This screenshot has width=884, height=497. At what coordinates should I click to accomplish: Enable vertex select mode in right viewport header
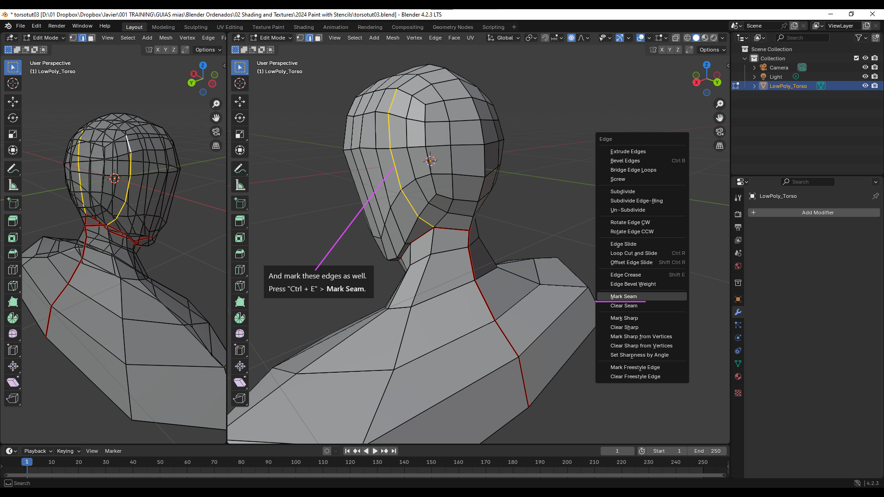click(x=300, y=38)
